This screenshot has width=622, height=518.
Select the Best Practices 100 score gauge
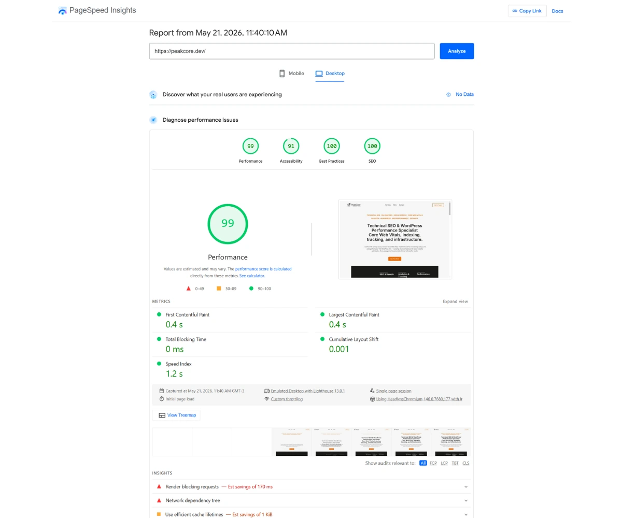332,146
